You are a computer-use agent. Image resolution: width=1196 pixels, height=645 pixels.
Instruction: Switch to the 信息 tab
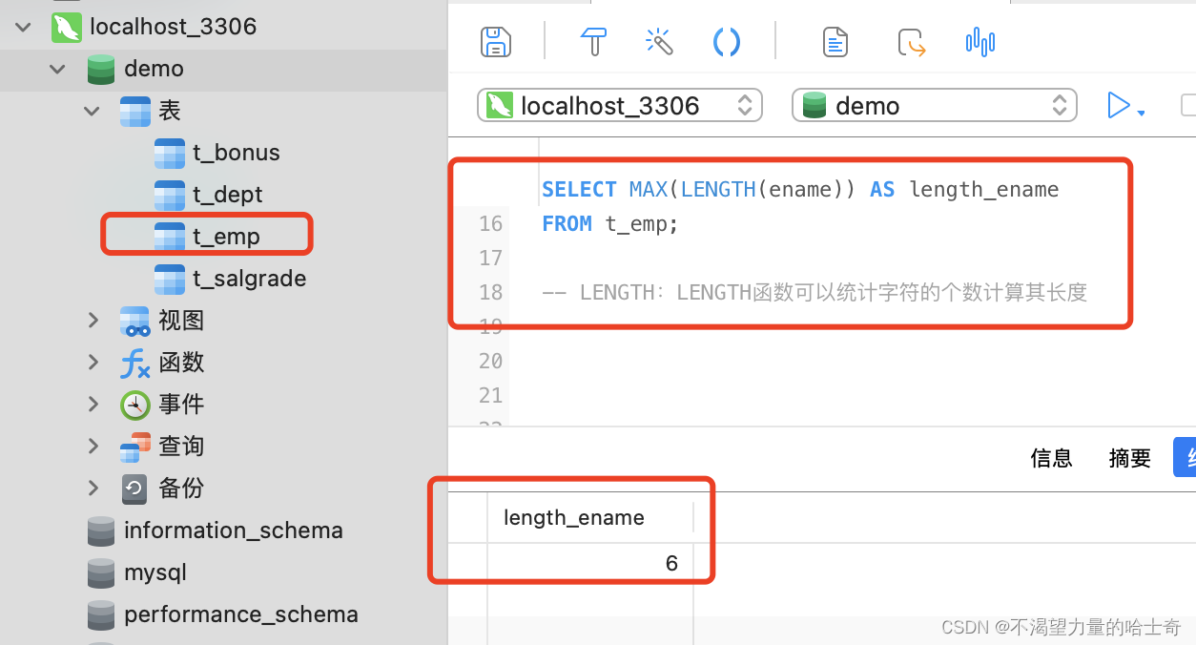(1051, 458)
